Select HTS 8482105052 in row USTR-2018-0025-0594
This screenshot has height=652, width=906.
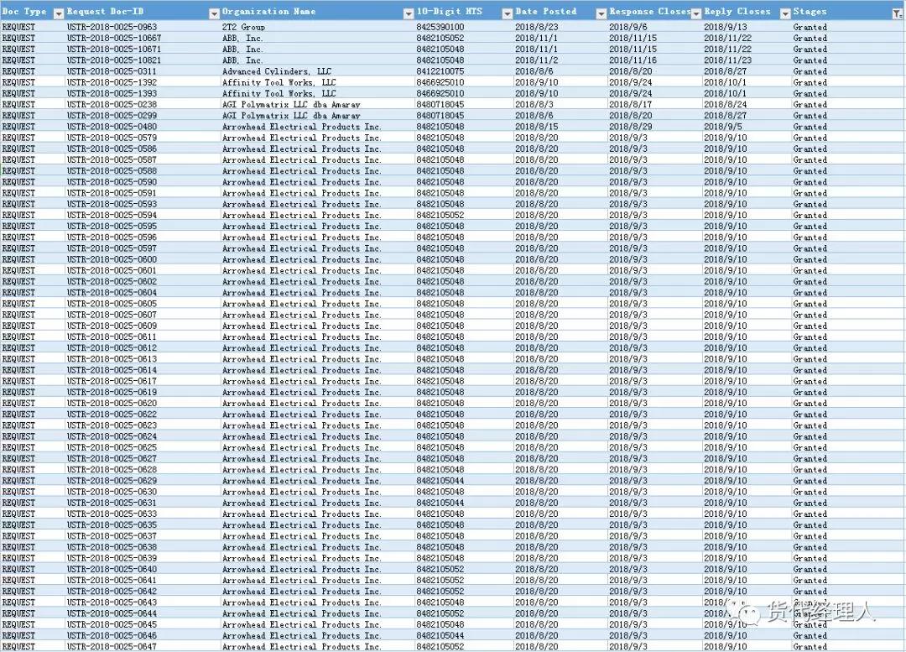click(463, 215)
